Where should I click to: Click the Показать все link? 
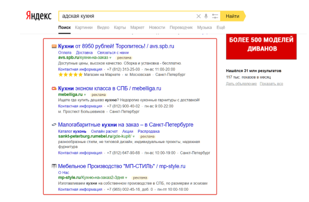[x=271, y=83]
